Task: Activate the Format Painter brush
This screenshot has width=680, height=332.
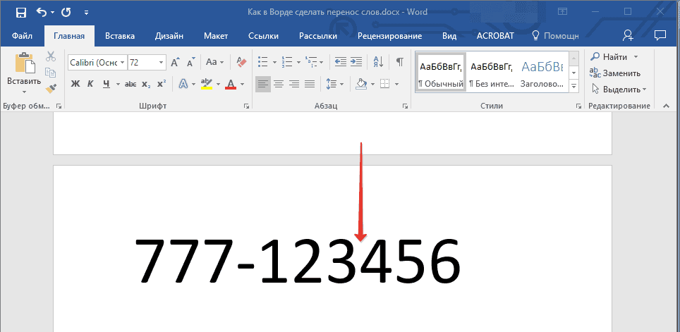Action: [x=51, y=88]
